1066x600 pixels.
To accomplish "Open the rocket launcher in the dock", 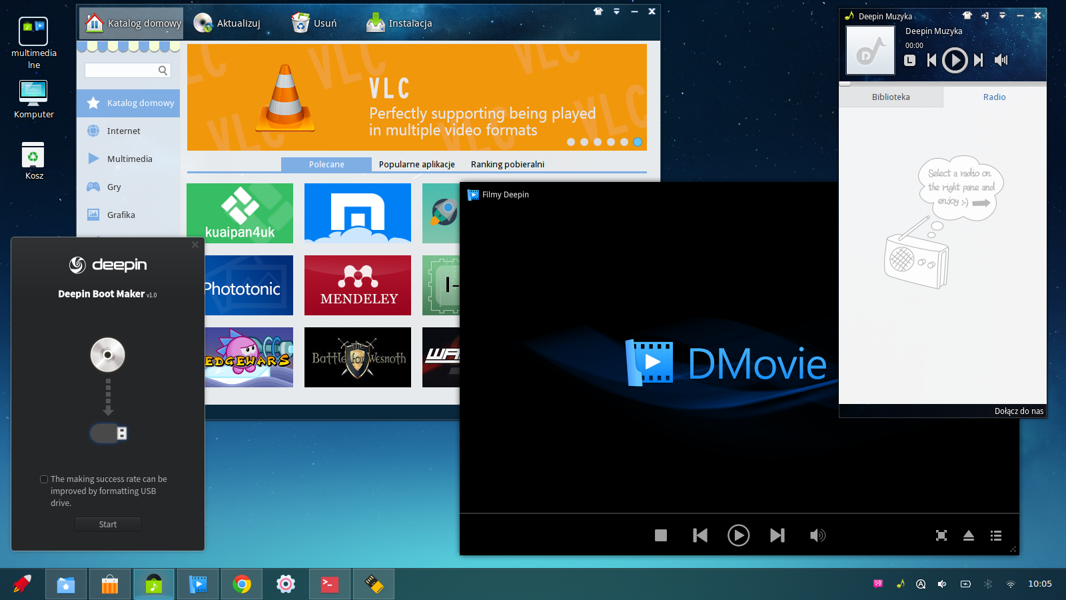I will (22, 585).
